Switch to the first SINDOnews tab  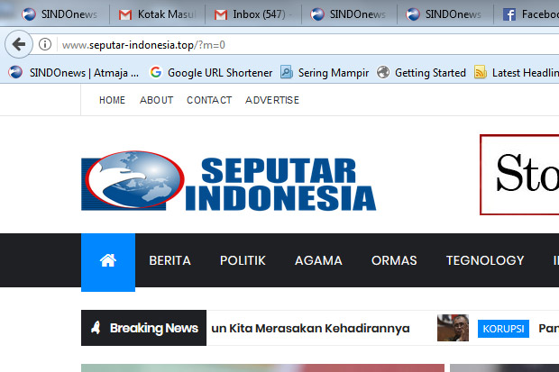60,14
